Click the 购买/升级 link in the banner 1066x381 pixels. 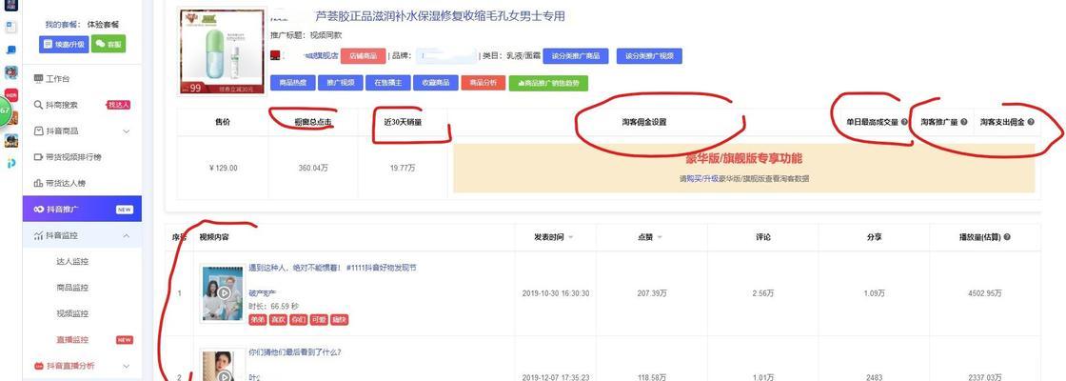point(703,179)
